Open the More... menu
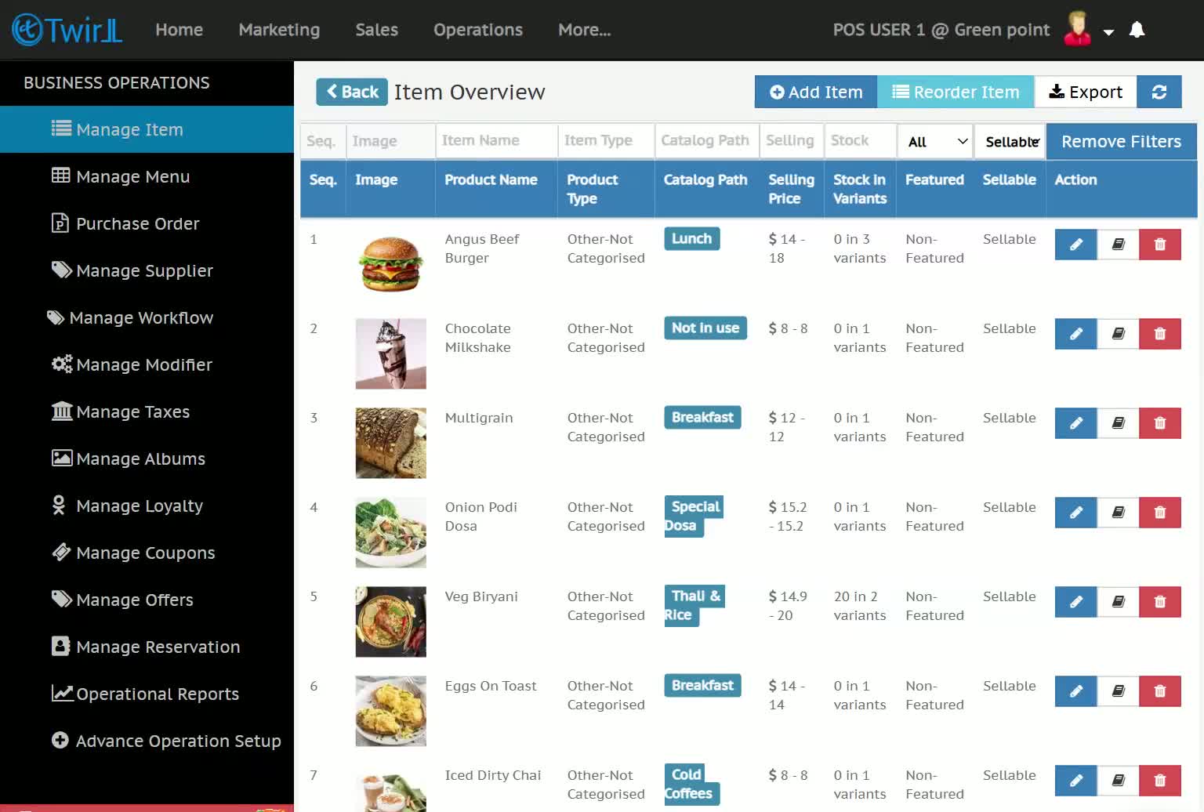The width and height of the screenshot is (1204, 812). point(585,30)
